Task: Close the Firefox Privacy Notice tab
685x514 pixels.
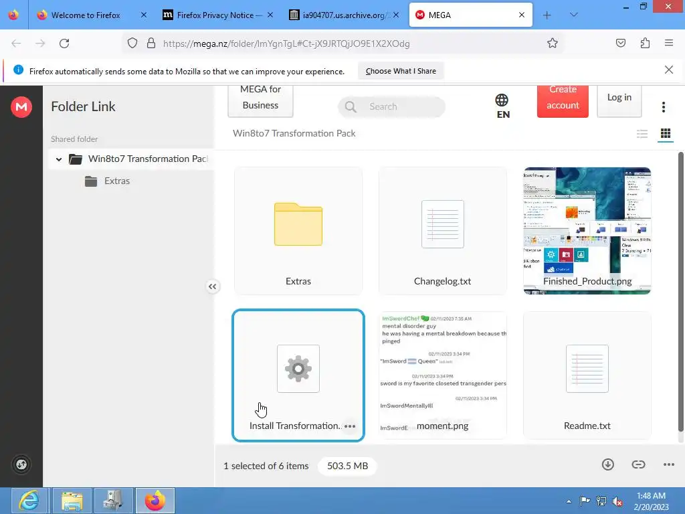Action: 270,15
